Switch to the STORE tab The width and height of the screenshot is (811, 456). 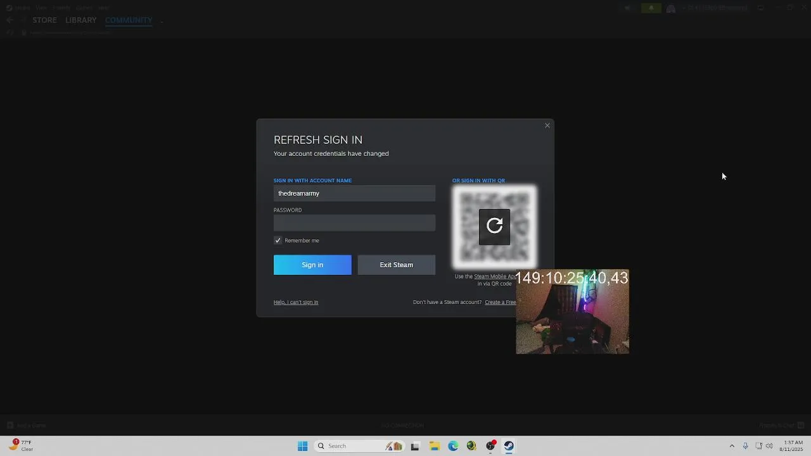44,20
